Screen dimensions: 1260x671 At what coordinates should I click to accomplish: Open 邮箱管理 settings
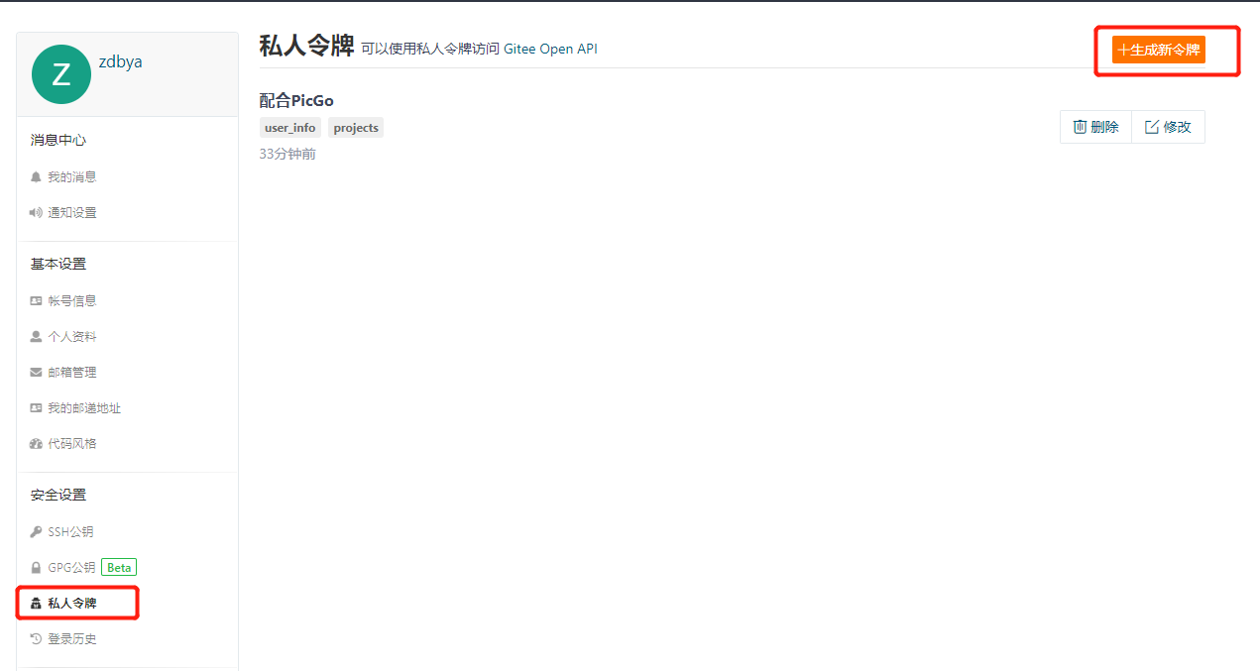pyautogui.click(x=72, y=372)
